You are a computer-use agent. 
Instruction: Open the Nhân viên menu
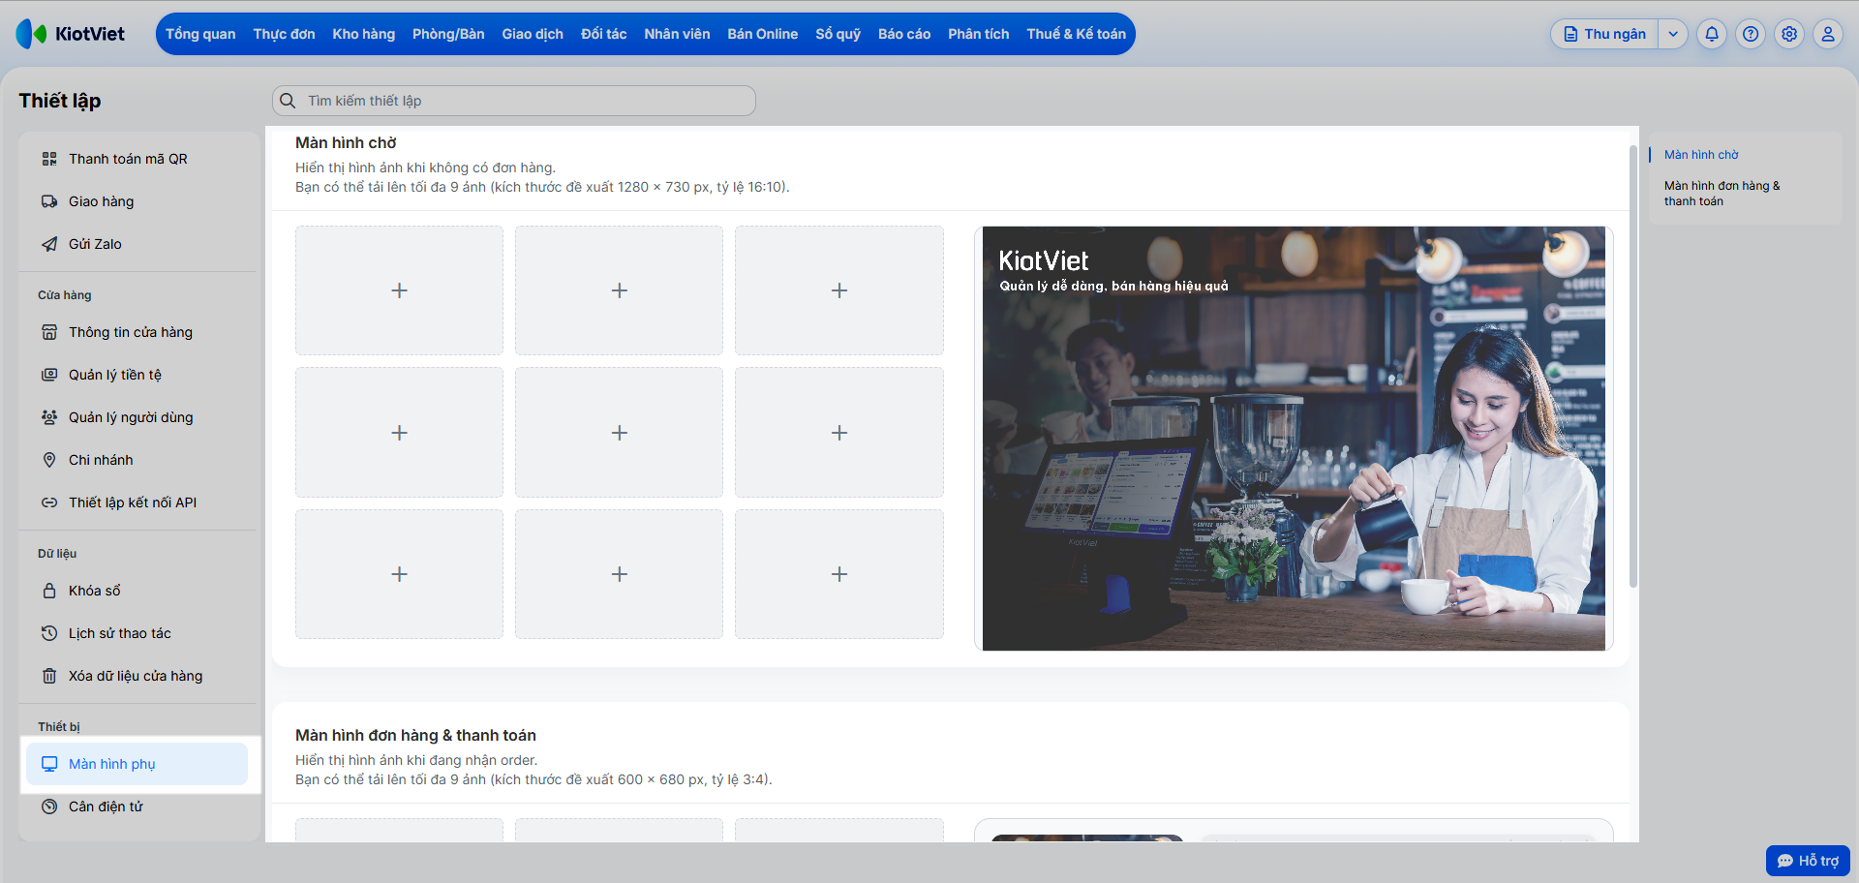[x=677, y=34]
